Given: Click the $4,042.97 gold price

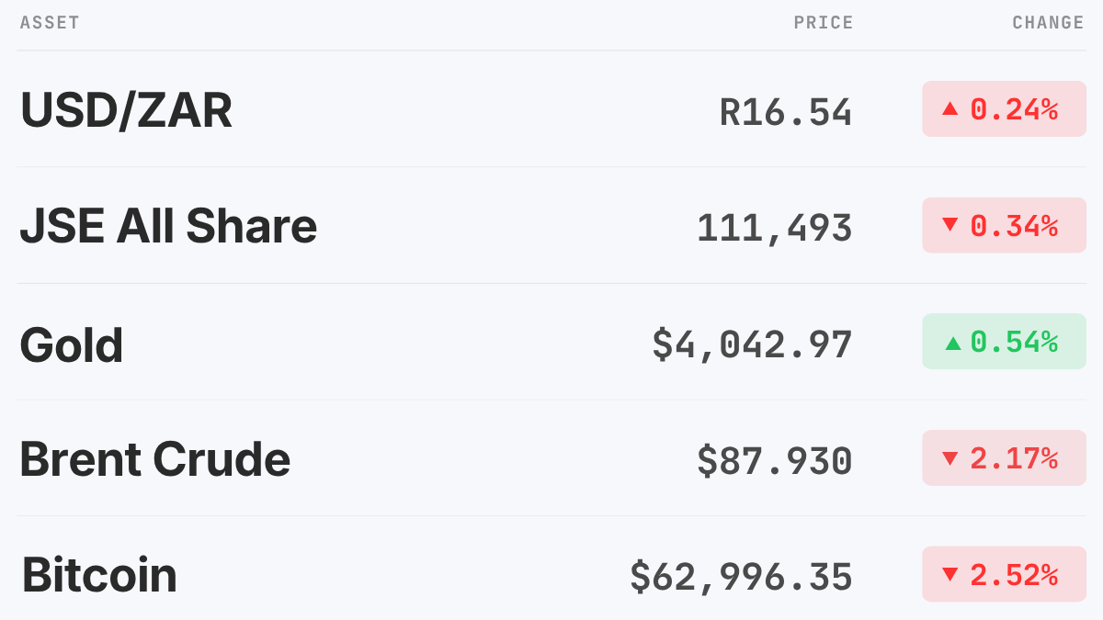Looking at the screenshot, I should coord(753,344).
